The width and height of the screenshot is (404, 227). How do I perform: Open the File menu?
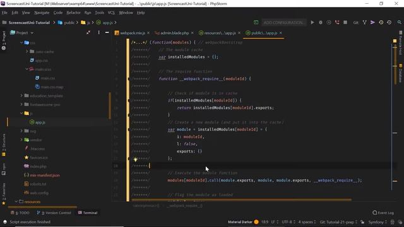[x=4, y=13]
